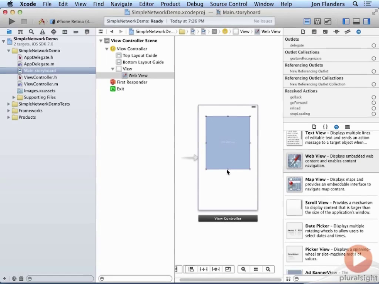This screenshot has height=284, width=379.
Task: Open the Xcode application menu
Action: tap(28, 4)
